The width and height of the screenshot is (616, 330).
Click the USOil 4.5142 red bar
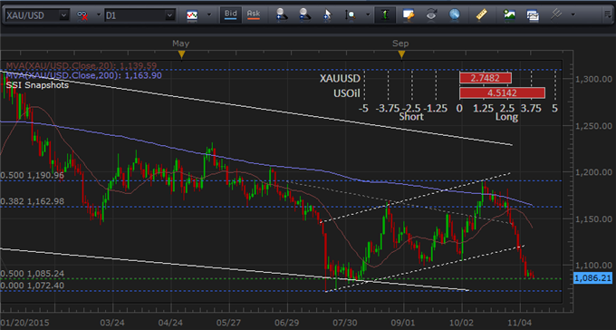(502, 92)
